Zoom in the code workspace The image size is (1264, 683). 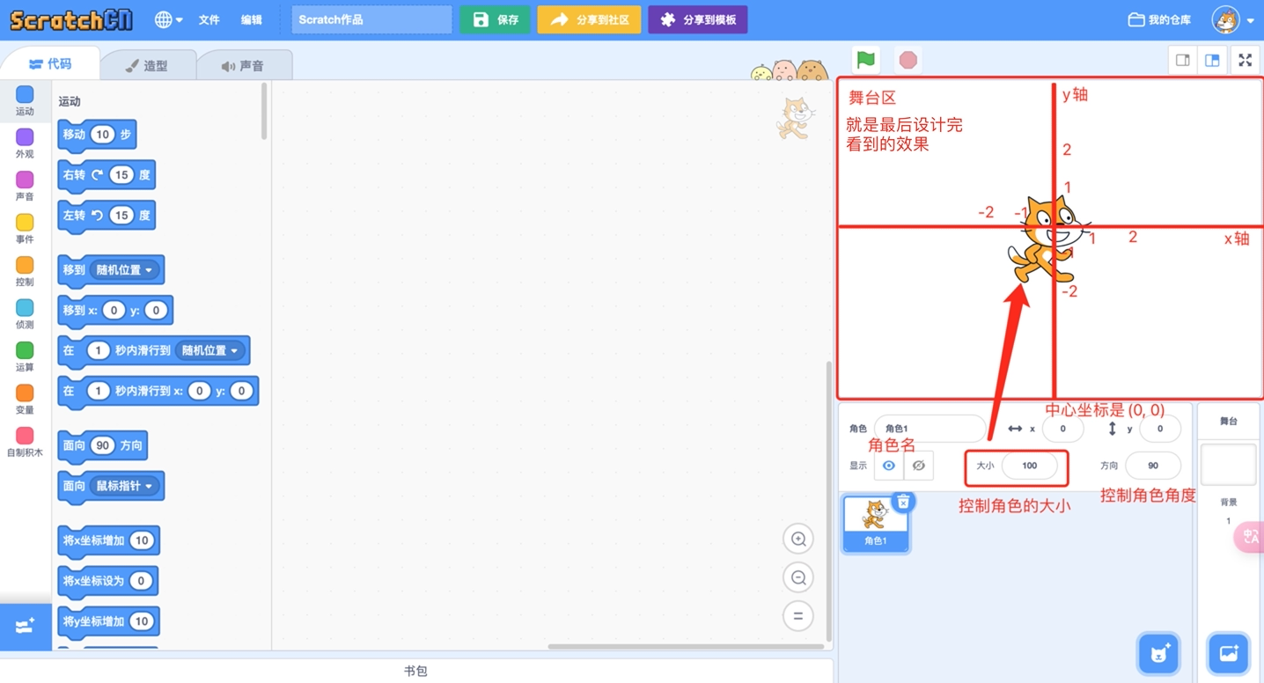tap(798, 539)
